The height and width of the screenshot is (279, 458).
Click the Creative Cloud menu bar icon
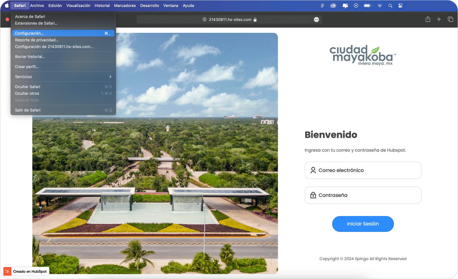tap(333, 6)
